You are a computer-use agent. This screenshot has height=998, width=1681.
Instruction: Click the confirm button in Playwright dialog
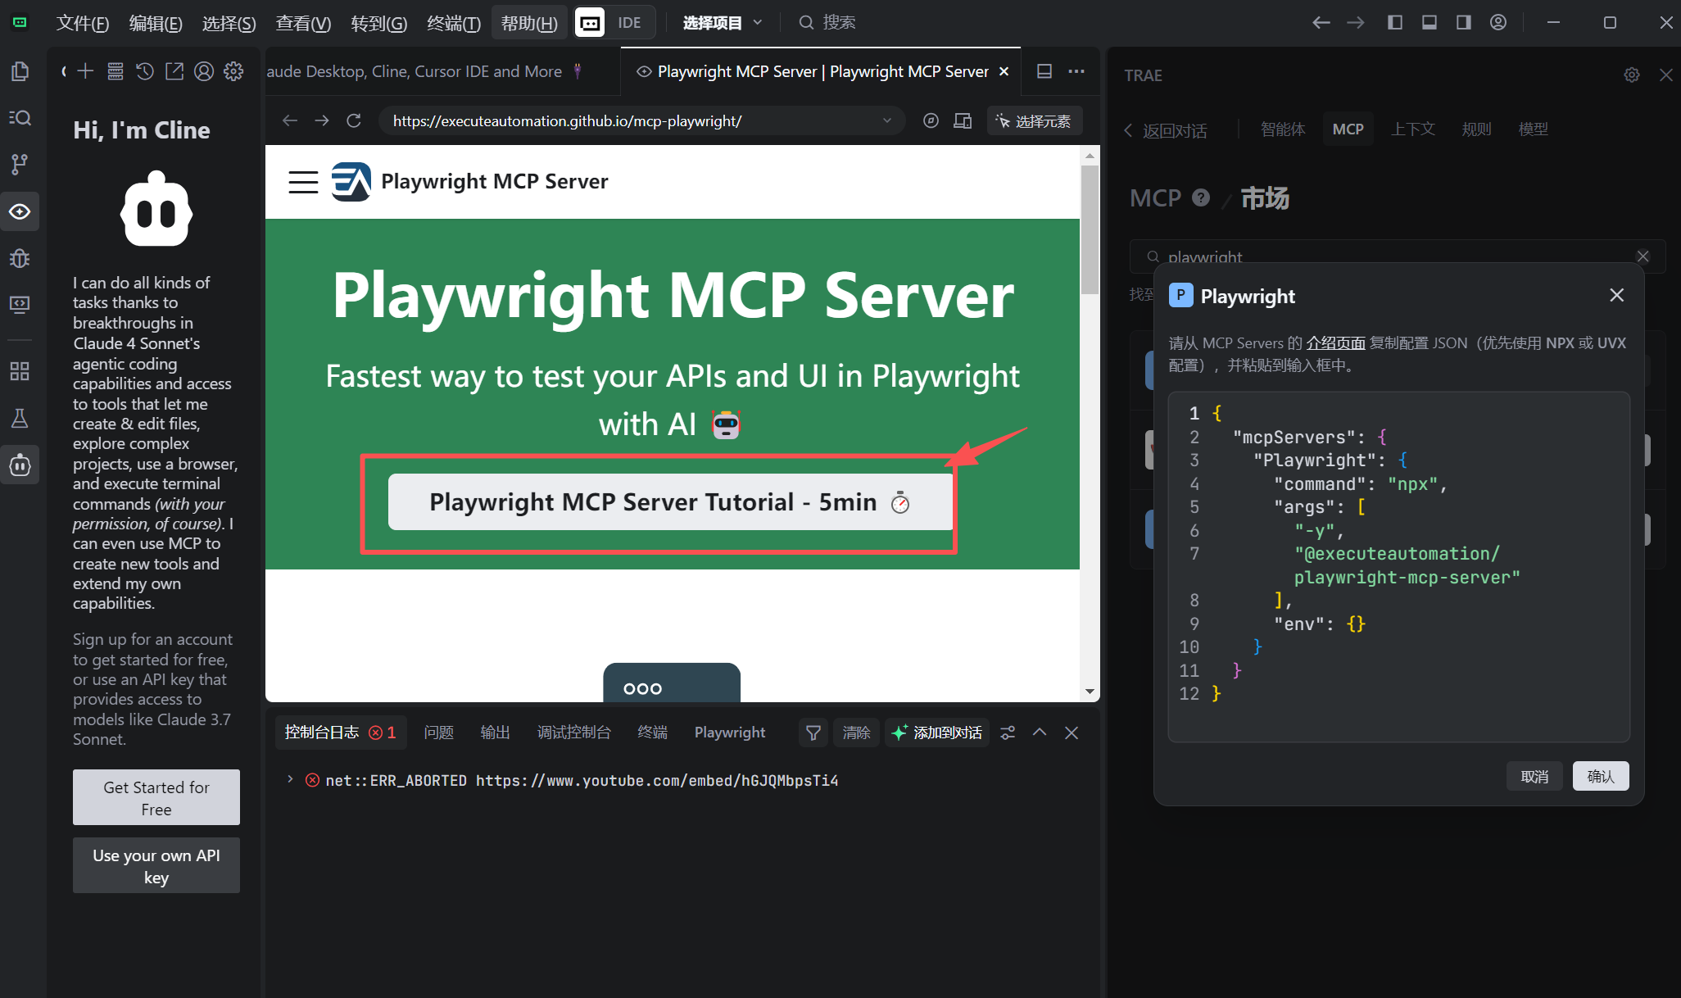click(x=1600, y=776)
